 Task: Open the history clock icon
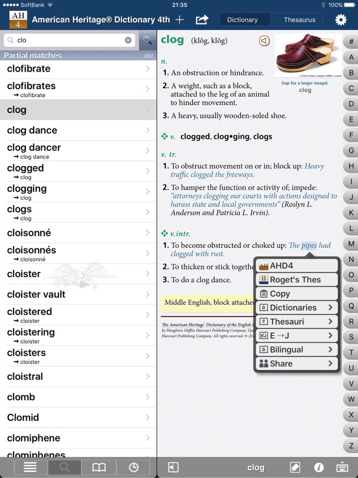pos(134,467)
